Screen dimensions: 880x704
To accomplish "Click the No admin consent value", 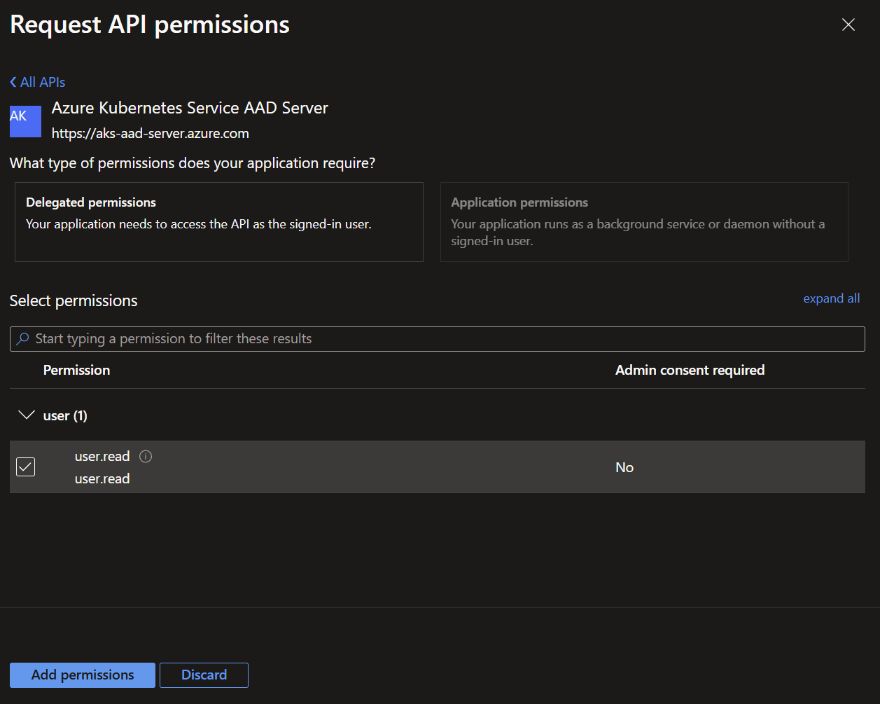I will [x=624, y=467].
